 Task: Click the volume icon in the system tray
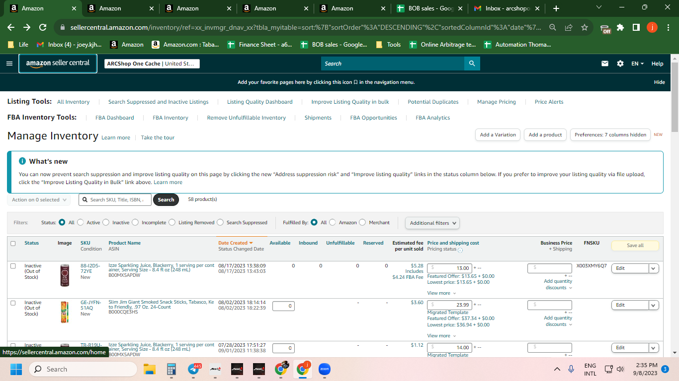(620, 369)
